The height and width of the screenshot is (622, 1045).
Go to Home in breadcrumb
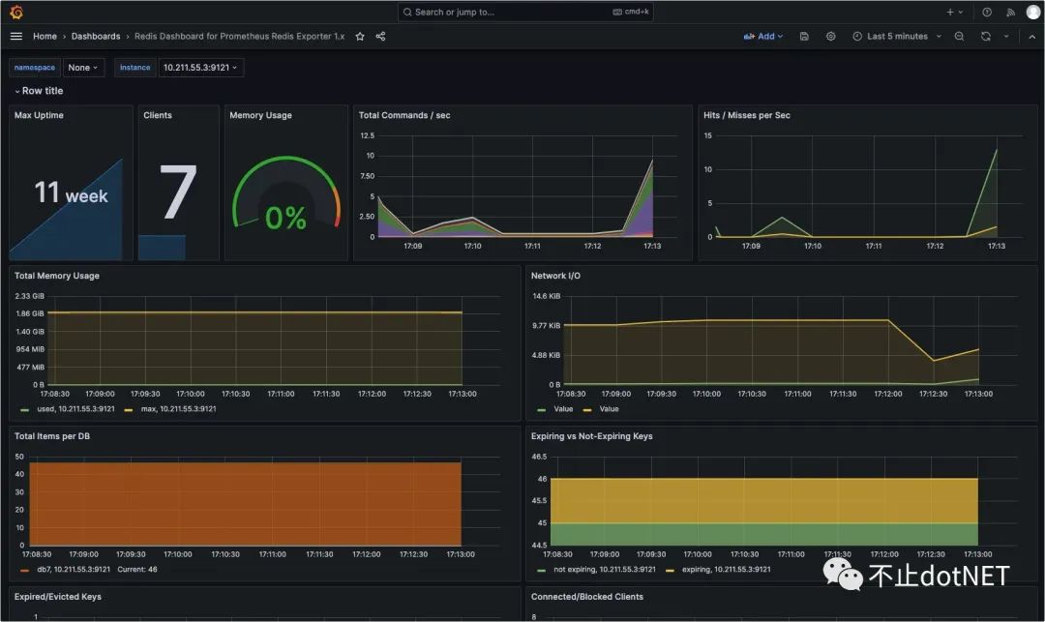point(45,37)
